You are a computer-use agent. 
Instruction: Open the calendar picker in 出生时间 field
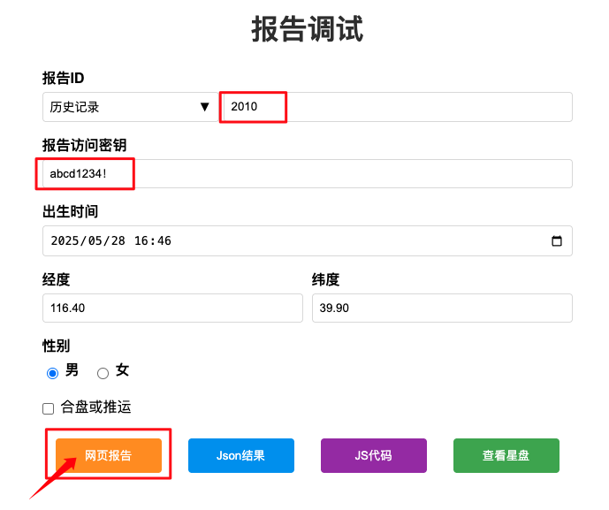click(556, 241)
